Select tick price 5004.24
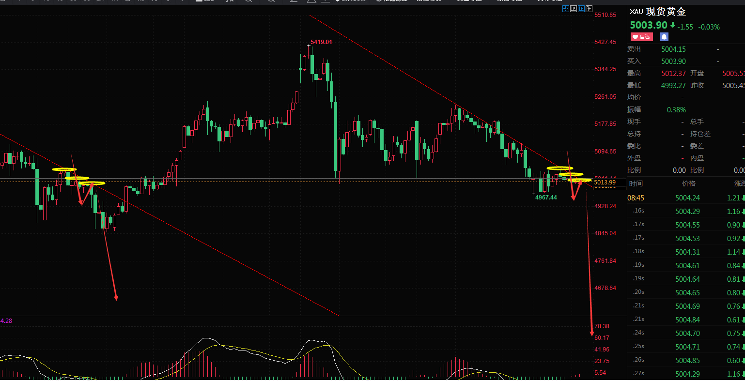745x381 pixels. coord(687,198)
